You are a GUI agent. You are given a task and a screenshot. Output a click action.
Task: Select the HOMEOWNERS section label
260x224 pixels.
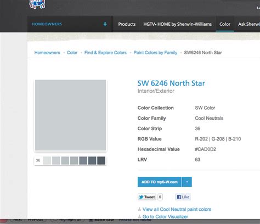click(47, 24)
